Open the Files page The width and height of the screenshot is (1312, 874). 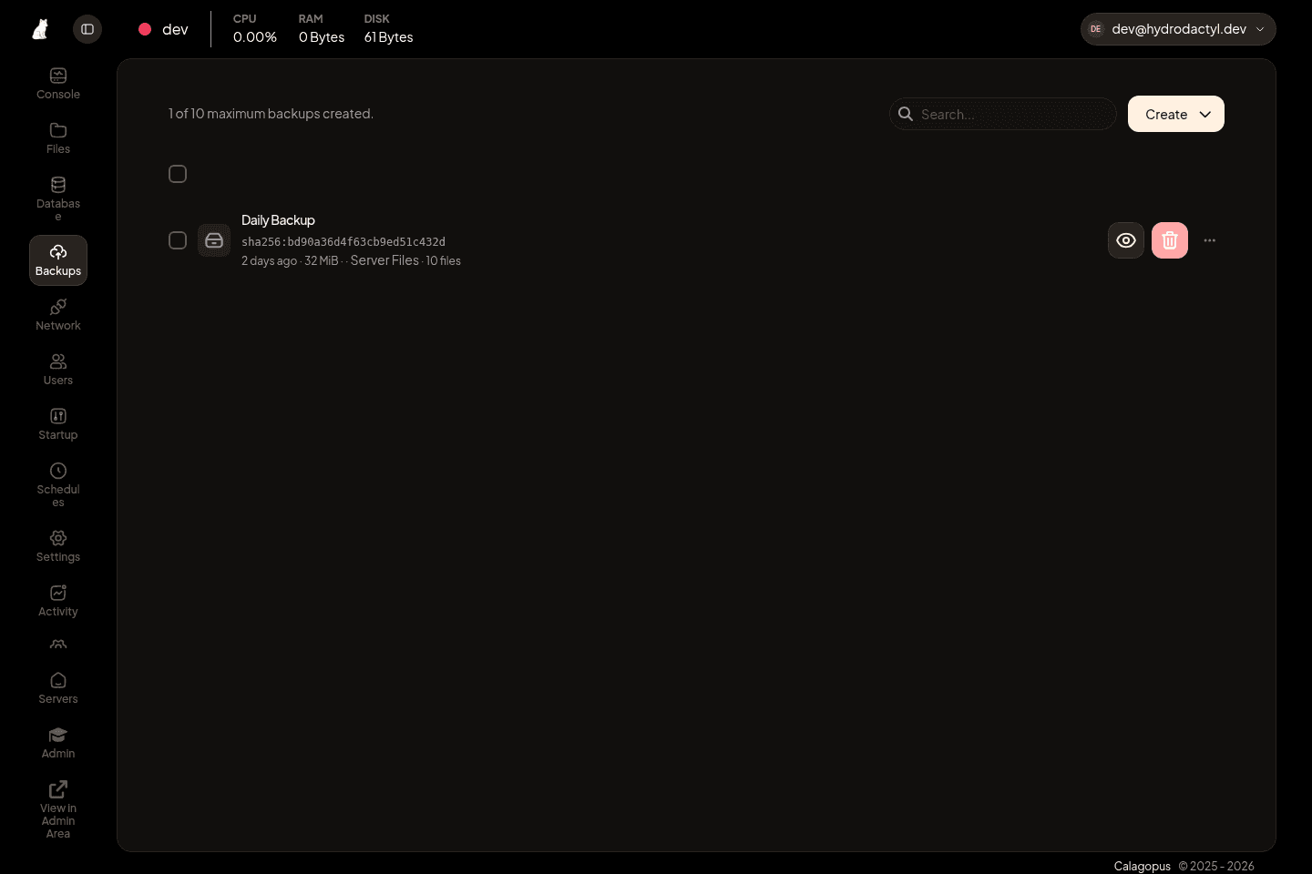pyautogui.click(x=58, y=138)
